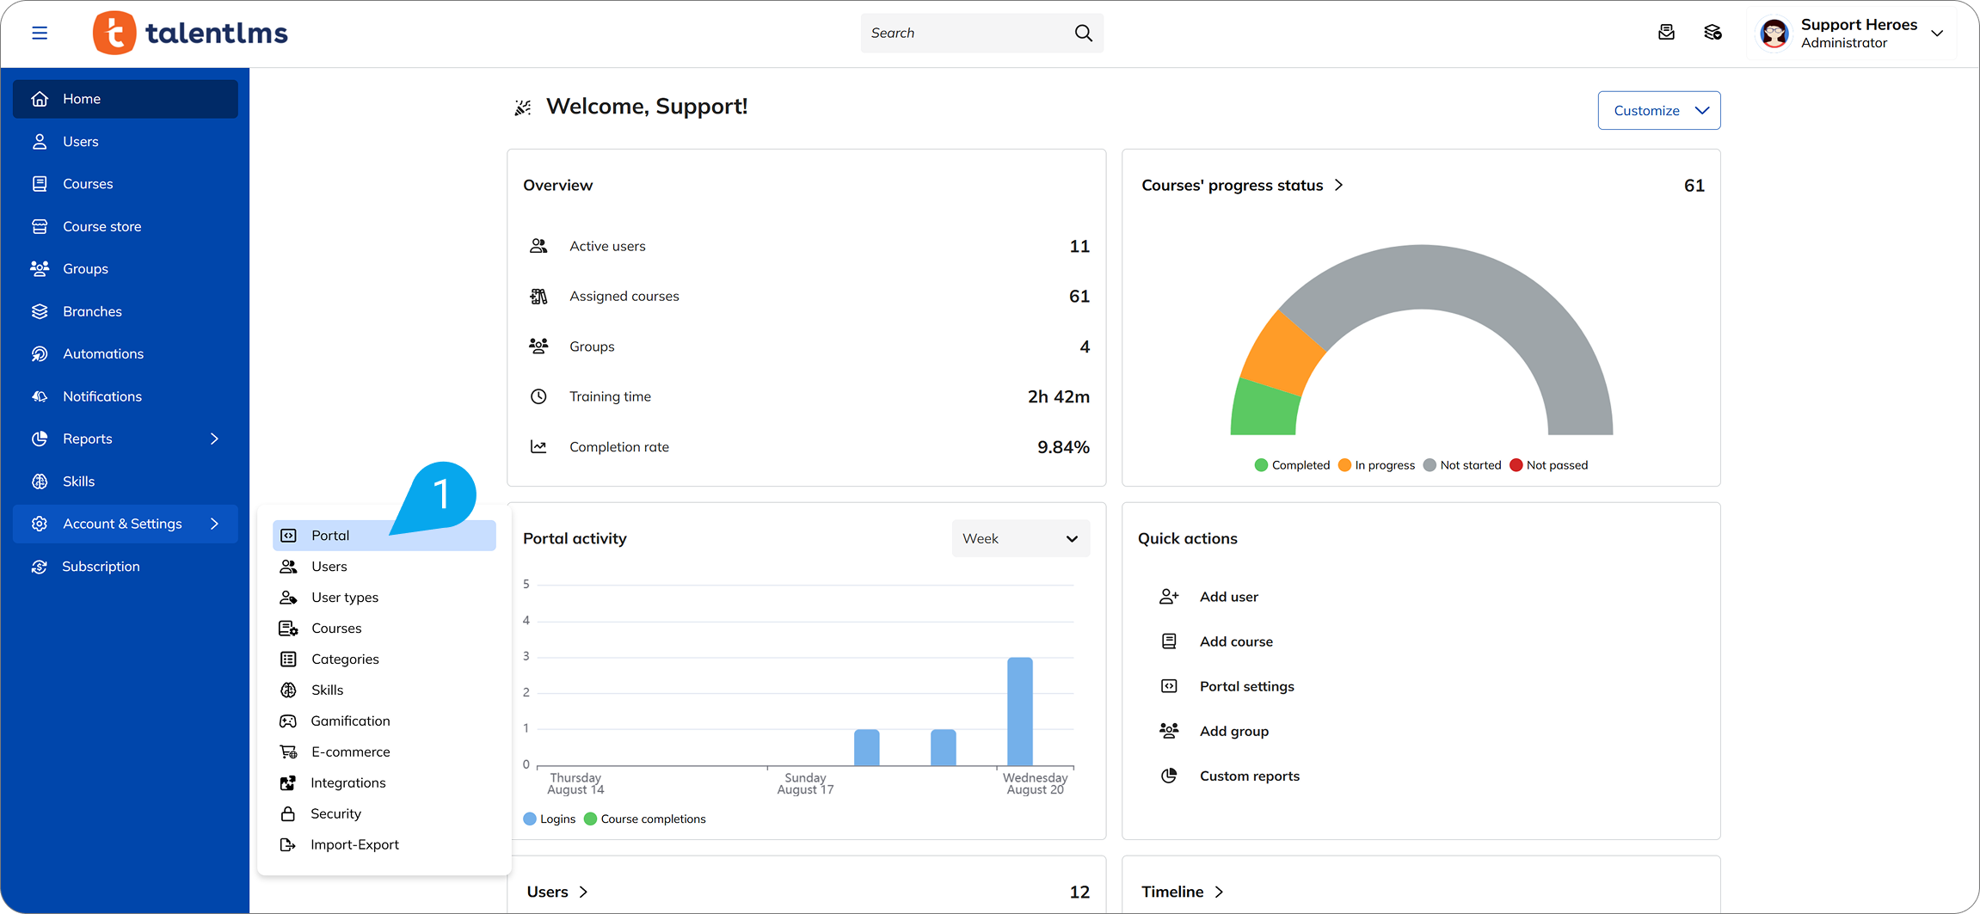Click the Add user icon
1980x914 pixels.
[x=1168, y=597]
